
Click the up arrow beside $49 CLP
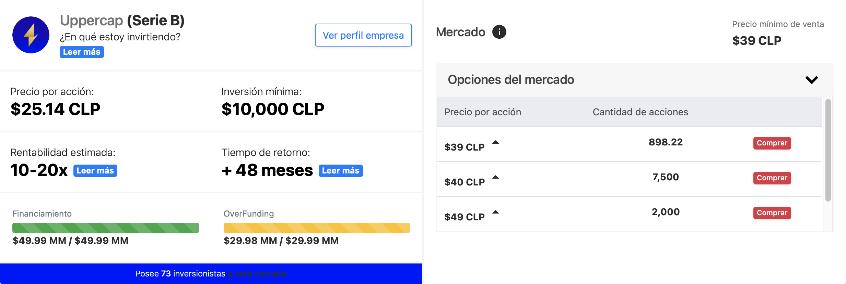[495, 212]
